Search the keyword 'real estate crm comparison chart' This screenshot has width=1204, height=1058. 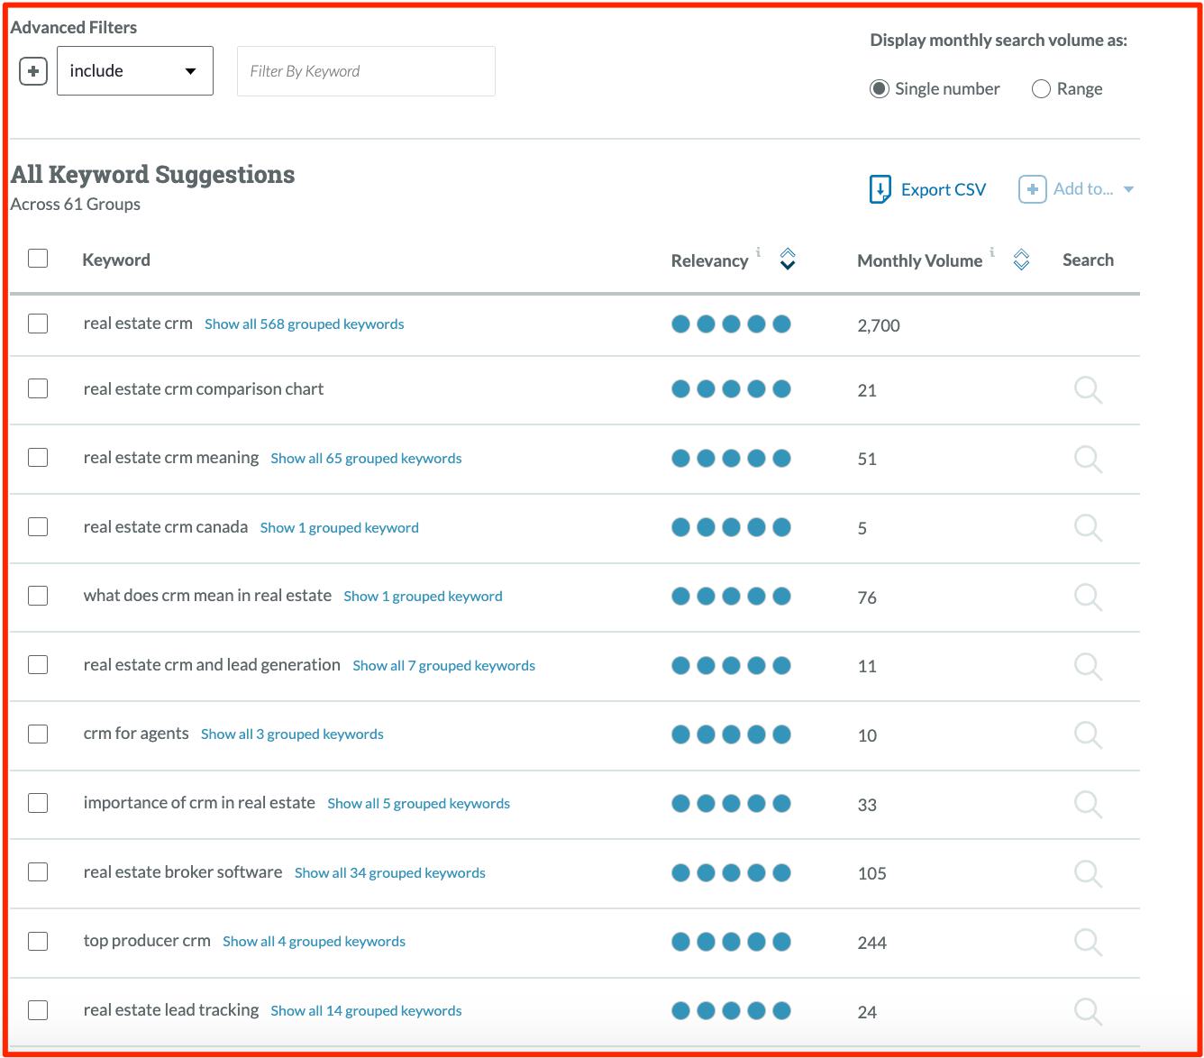click(1087, 390)
